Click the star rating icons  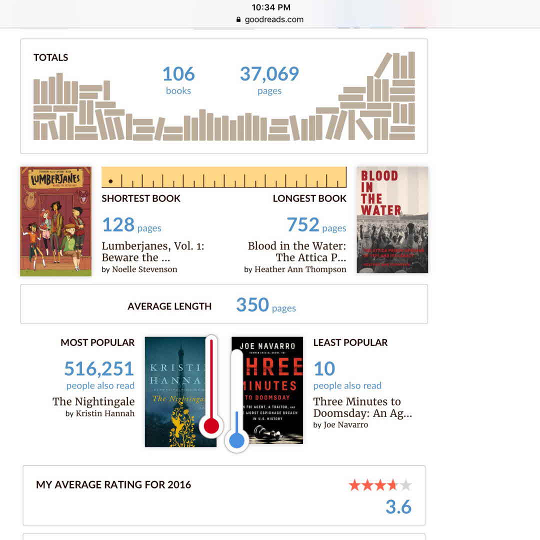(380, 485)
